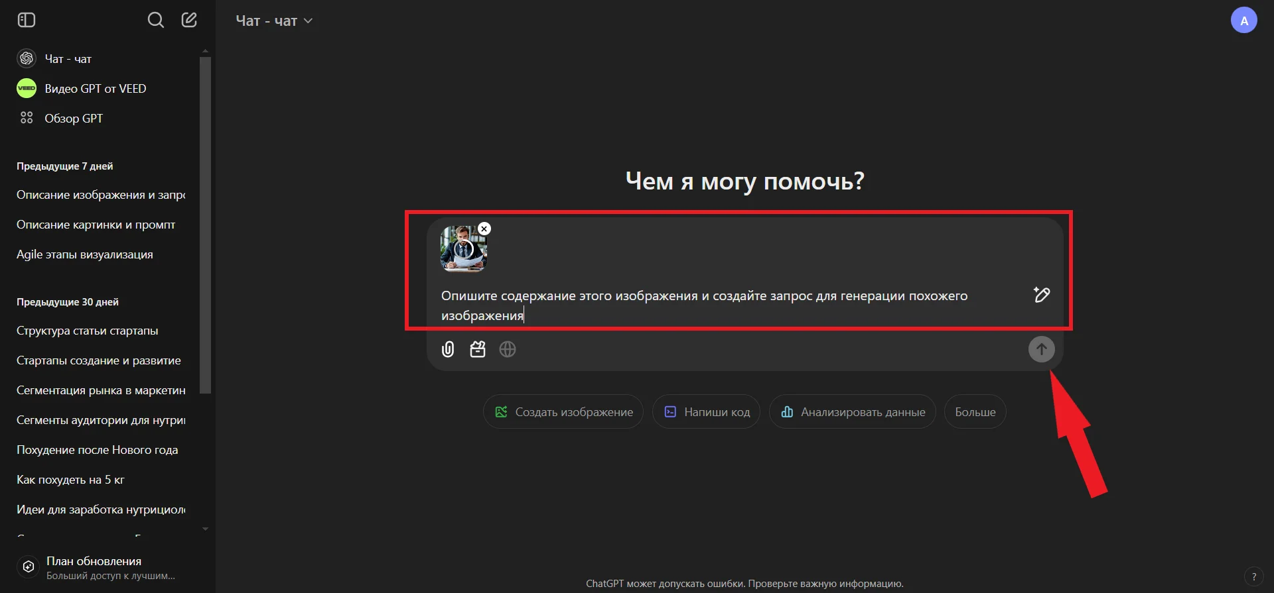The image size is (1274, 593).
Task: Collapse the sidebar with the panel icon
Action: [27, 20]
